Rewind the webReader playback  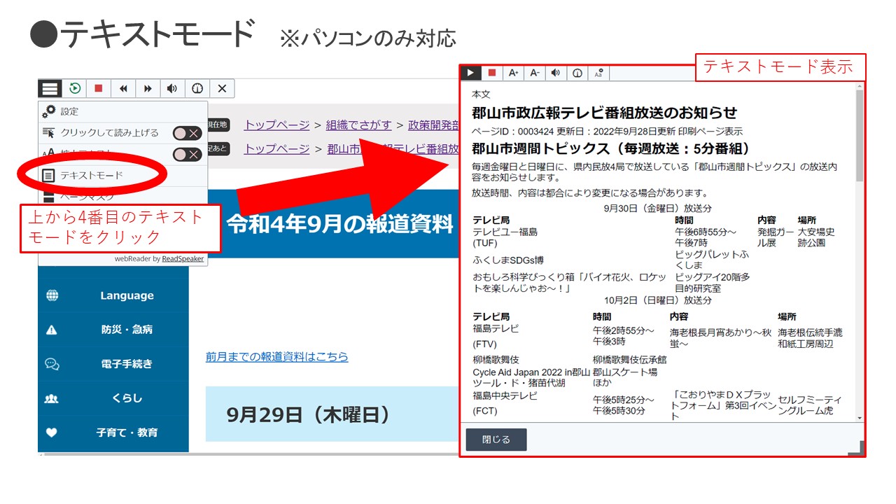pyautogui.click(x=123, y=89)
